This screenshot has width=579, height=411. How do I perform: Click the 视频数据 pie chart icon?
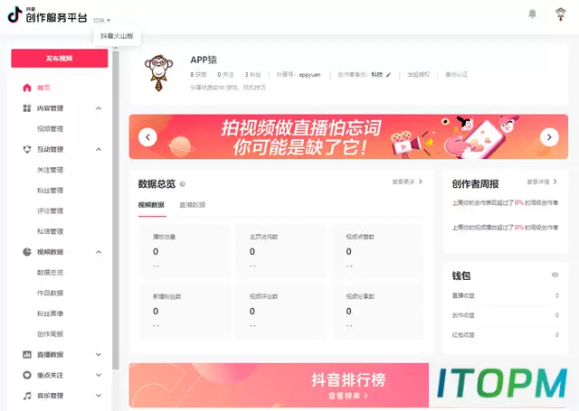click(27, 252)
